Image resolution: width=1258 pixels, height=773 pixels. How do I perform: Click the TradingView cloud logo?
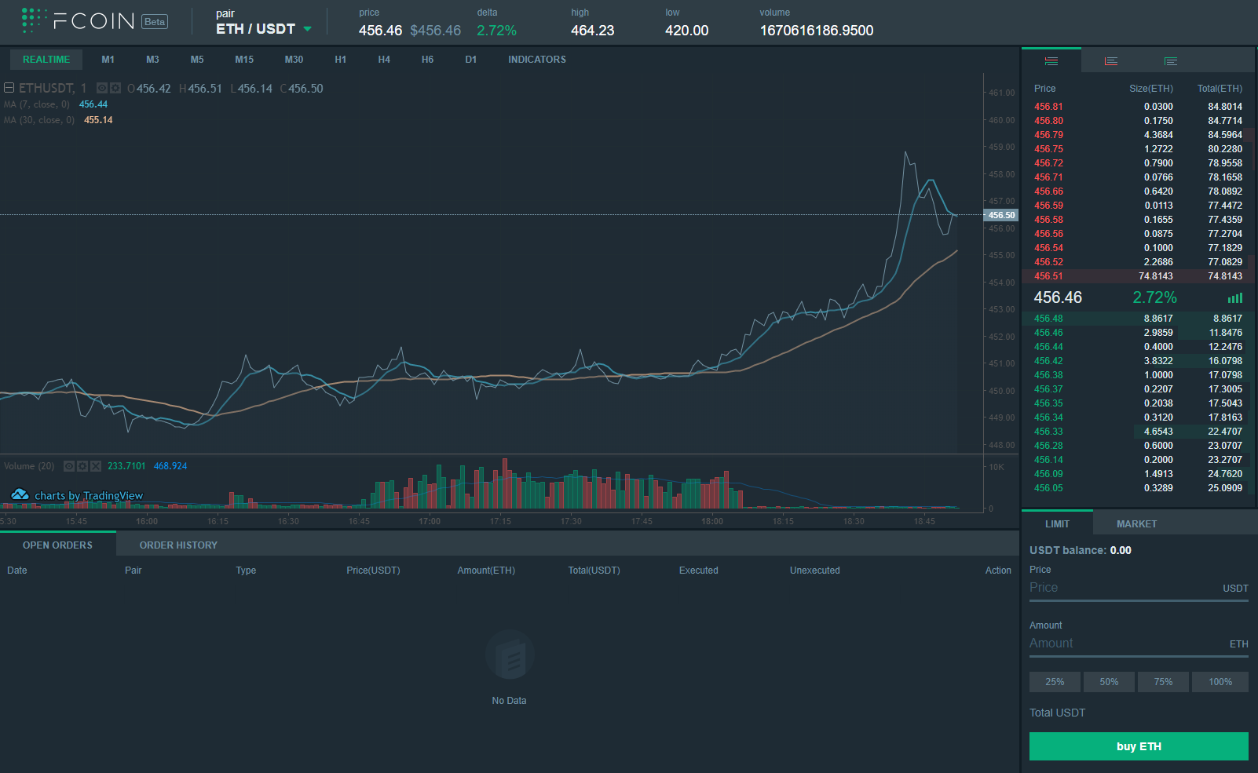click(x=20, y=494)
